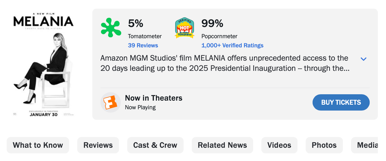Open the 1,000+ Verified Ratings link
The height and width of the screenshot is (161, 386).
(232, 46)
